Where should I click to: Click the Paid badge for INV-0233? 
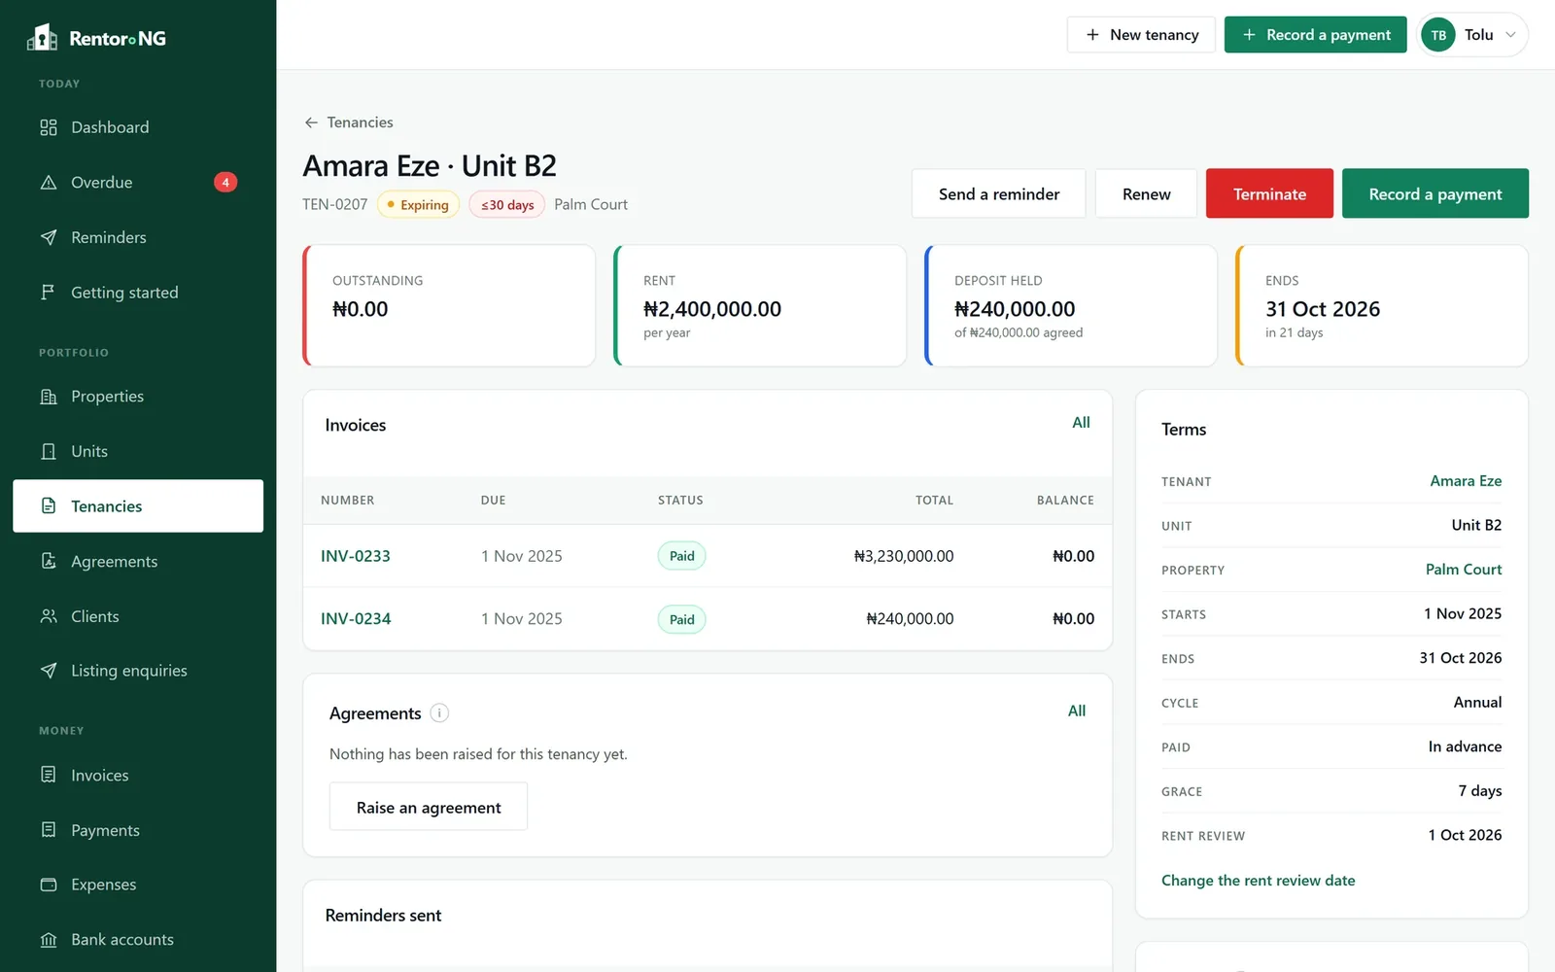point(681,556)
